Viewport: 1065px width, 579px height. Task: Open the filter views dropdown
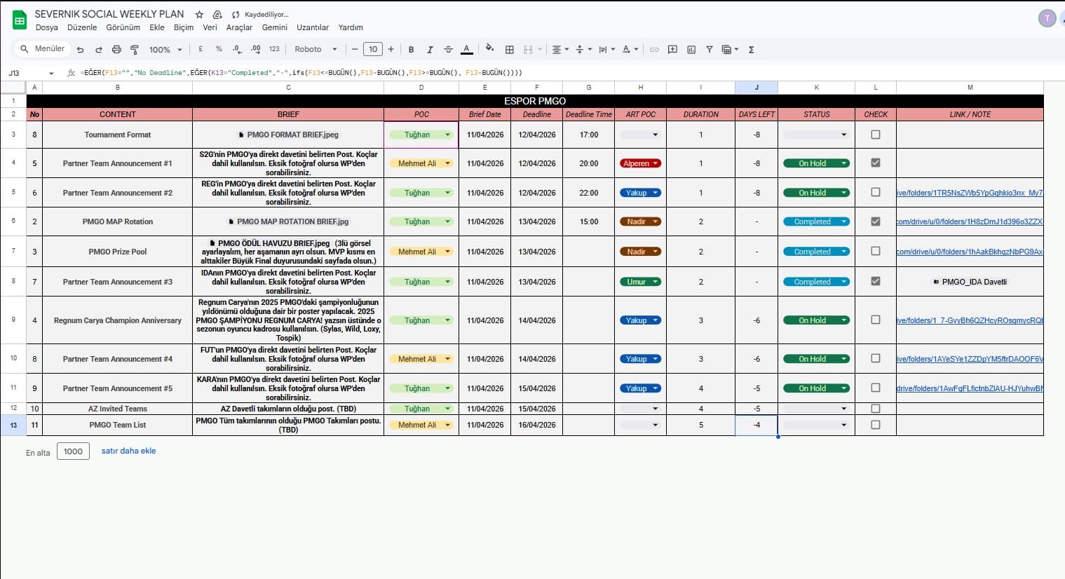[730, 50]
